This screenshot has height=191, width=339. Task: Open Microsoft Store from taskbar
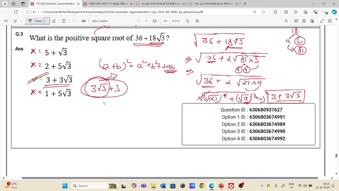[173, 186]
